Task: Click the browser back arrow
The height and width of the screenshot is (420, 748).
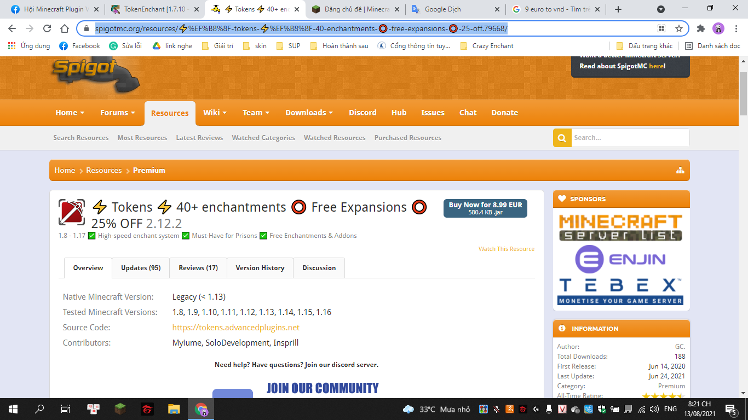Action: click(x=12, y=28)
